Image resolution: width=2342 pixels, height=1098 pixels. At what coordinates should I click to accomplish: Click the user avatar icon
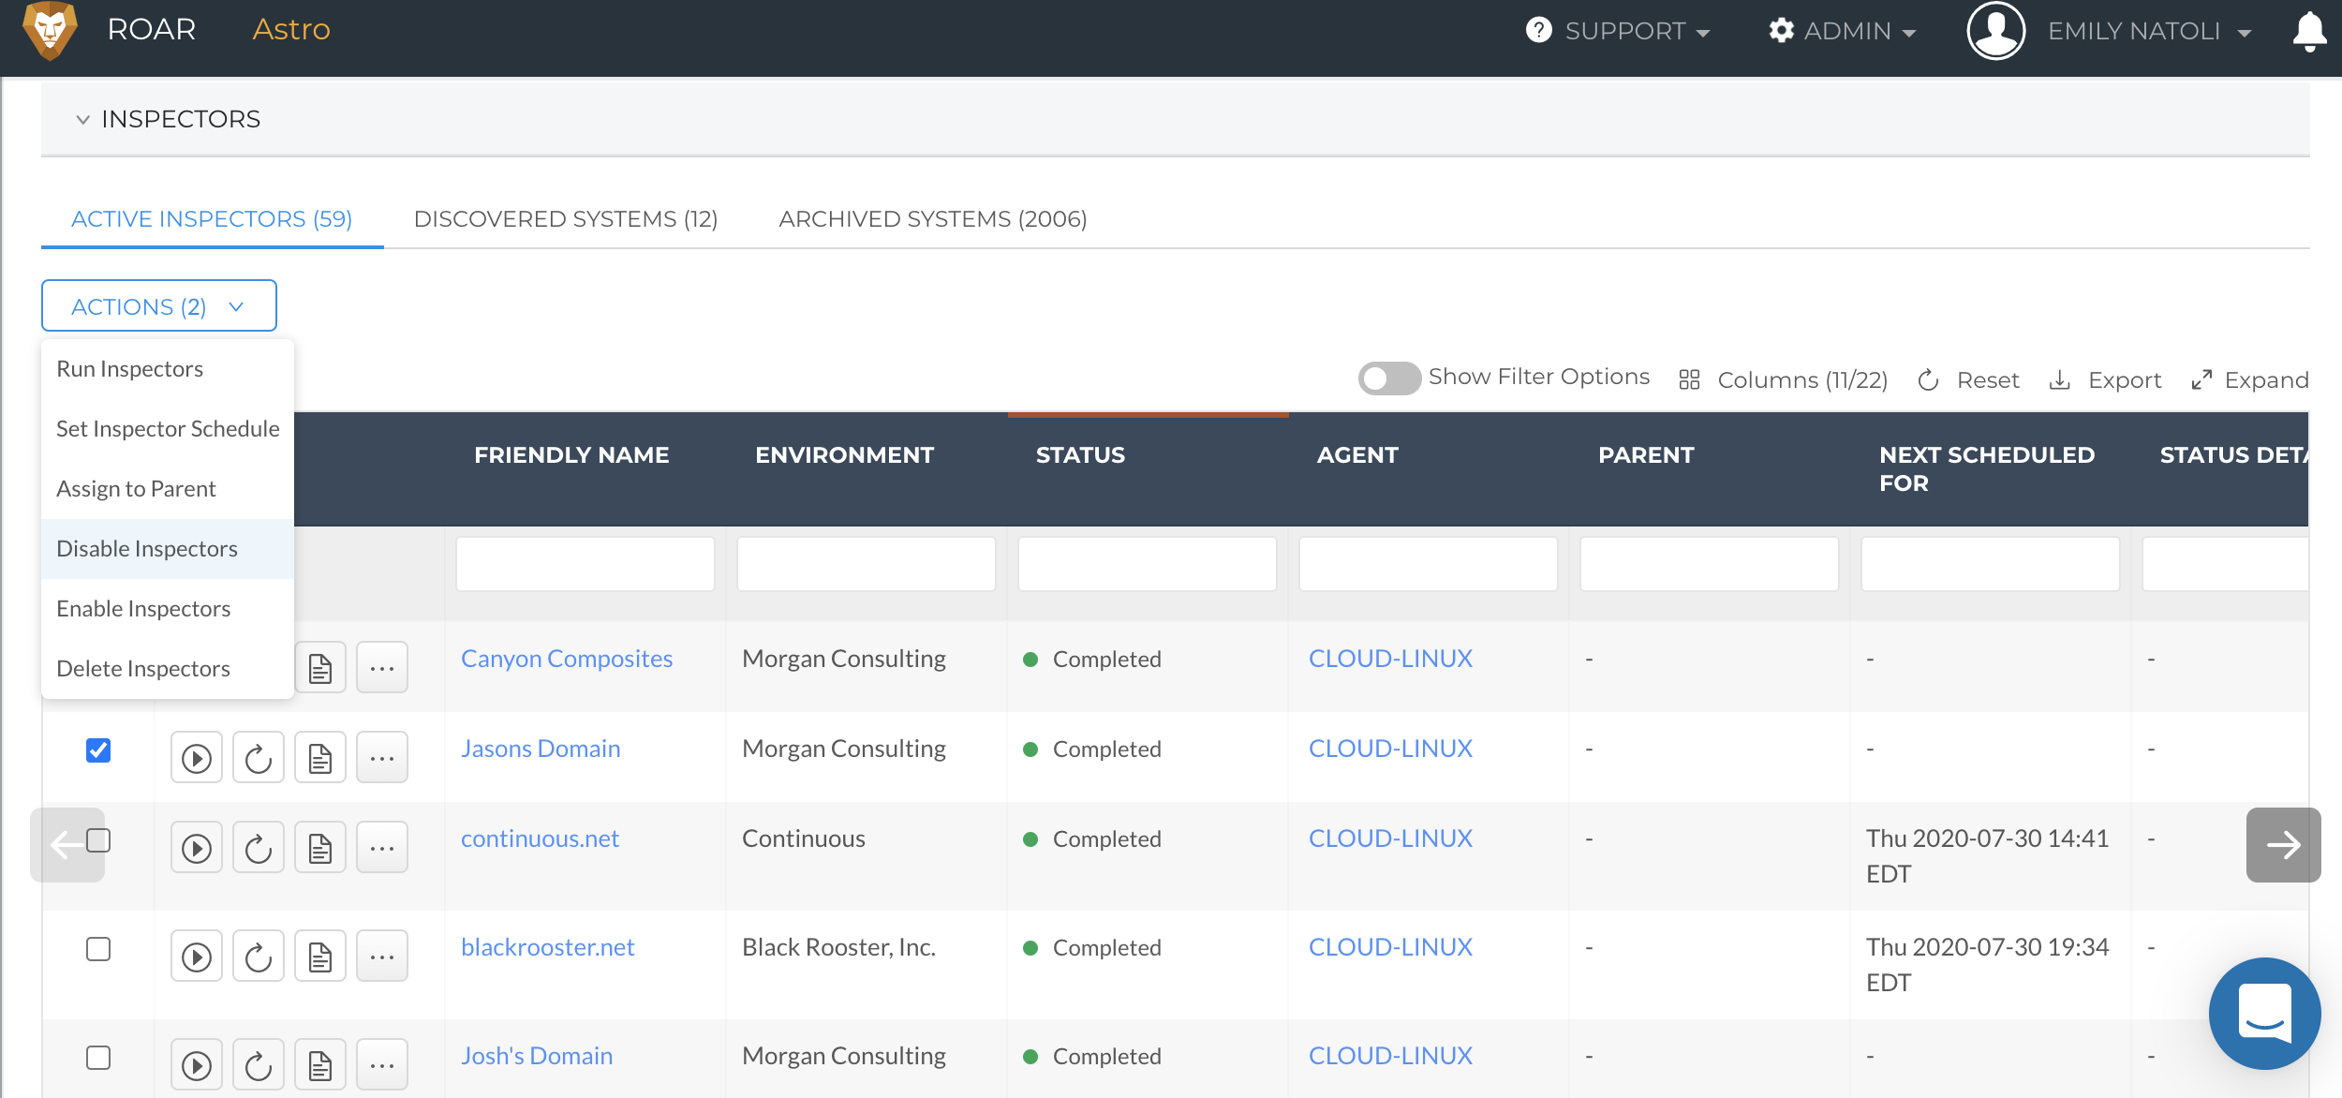(x=1996, y=31)
